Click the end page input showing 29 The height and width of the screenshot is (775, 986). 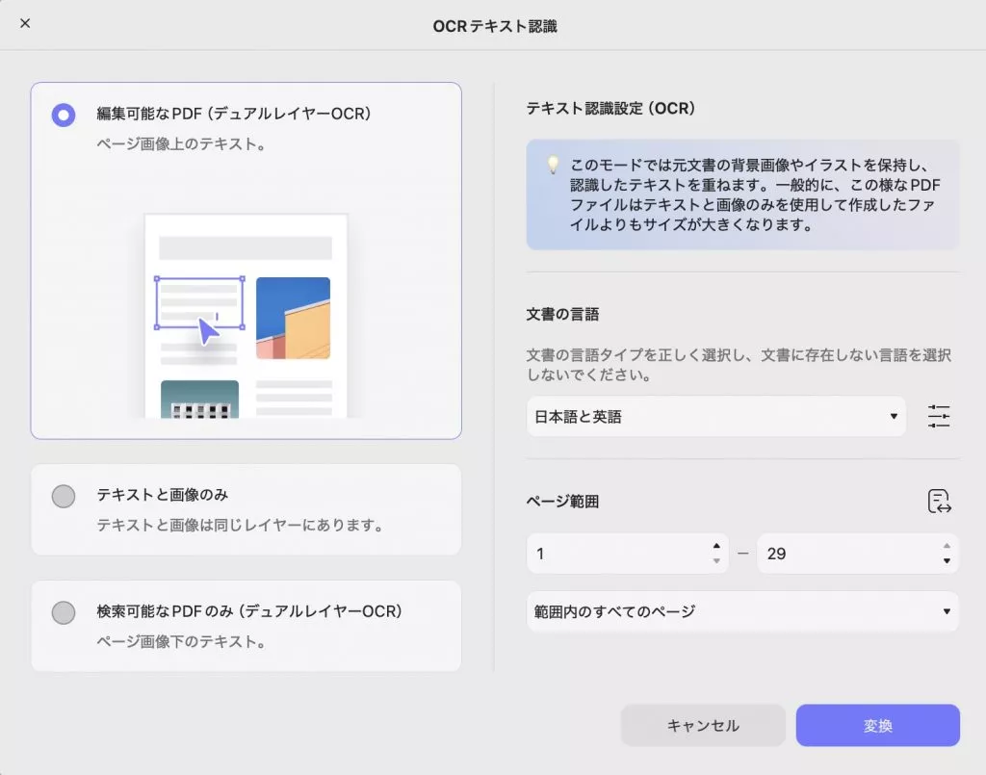pos(847,554)
